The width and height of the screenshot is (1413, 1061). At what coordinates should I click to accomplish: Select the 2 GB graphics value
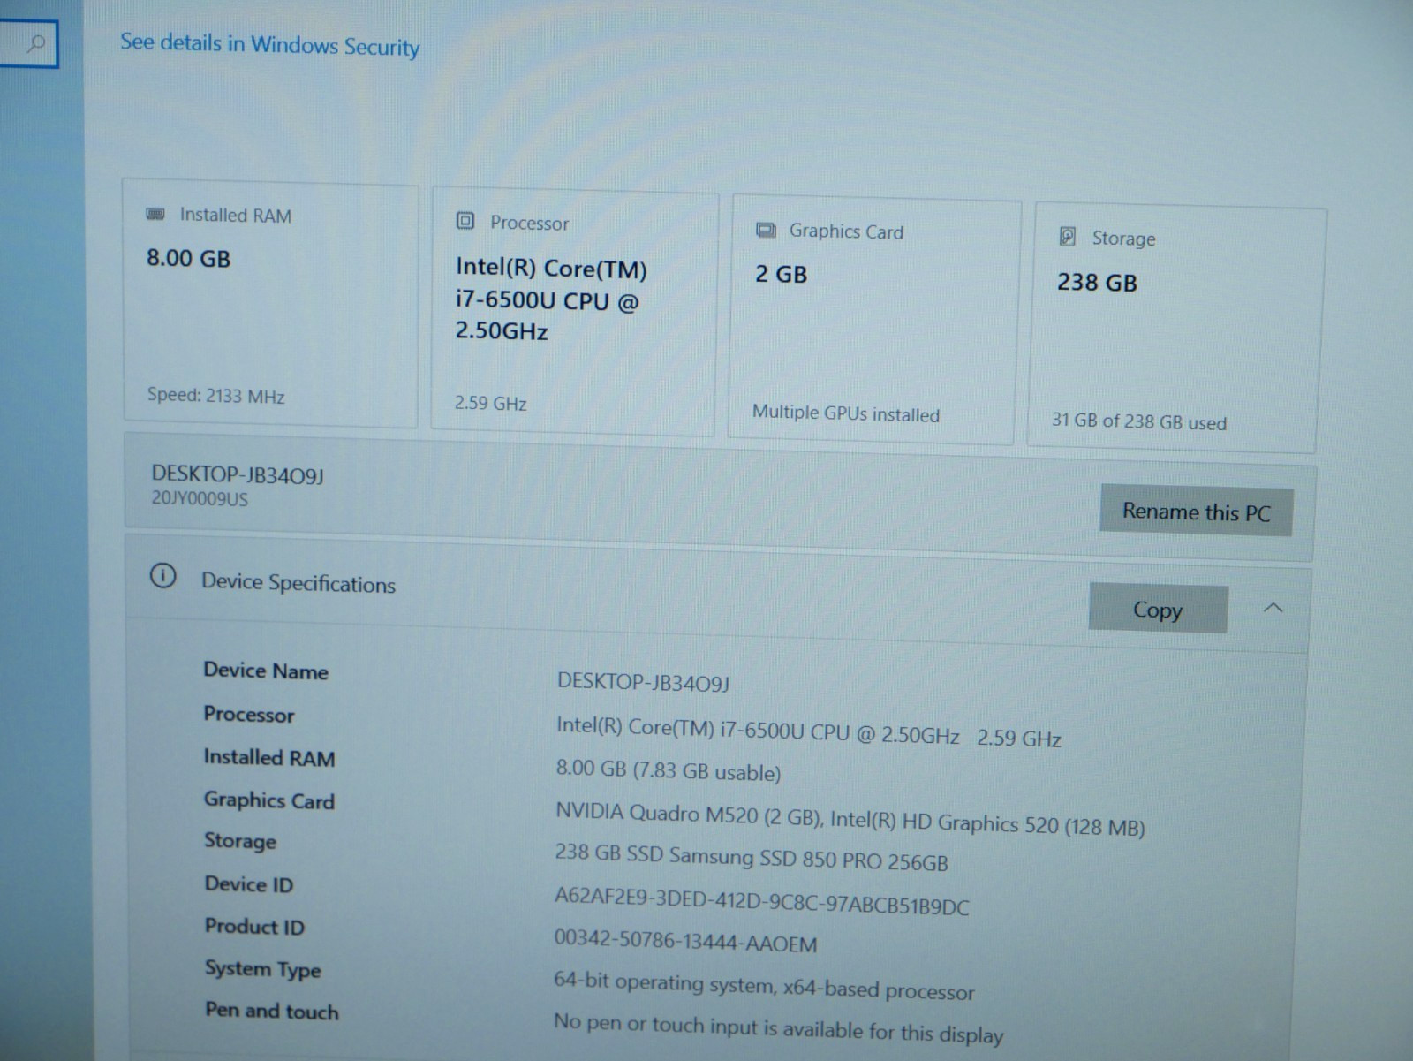tap(781, 274)
